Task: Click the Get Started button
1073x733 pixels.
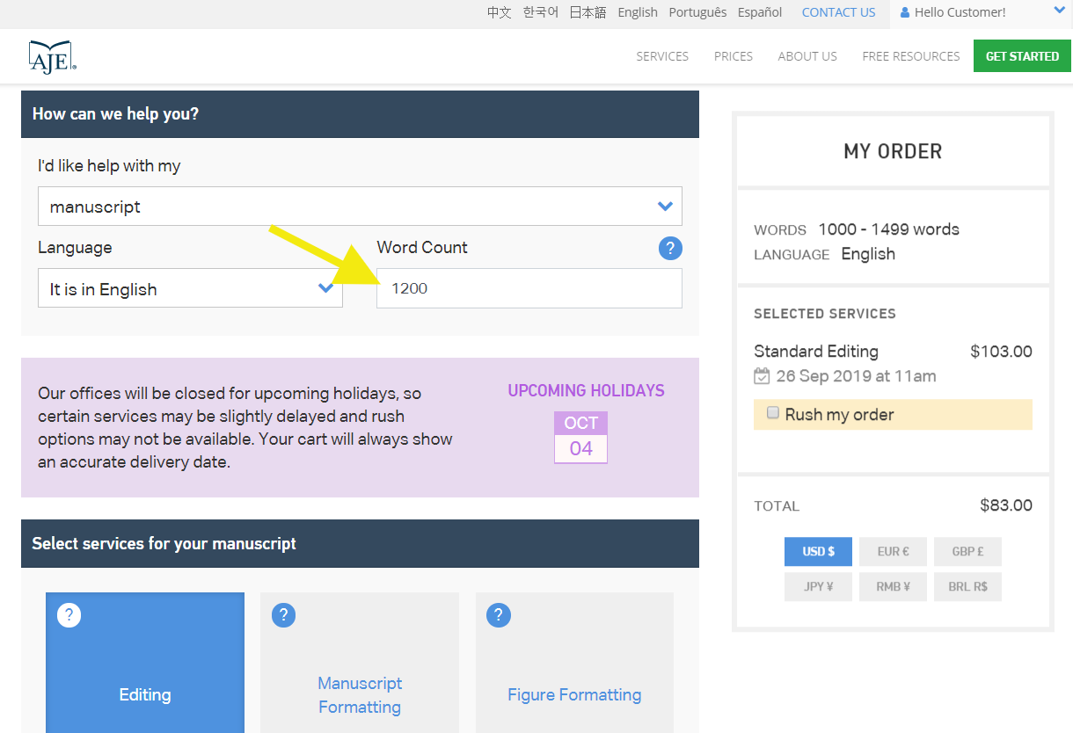Action: tap(1022, 56)
